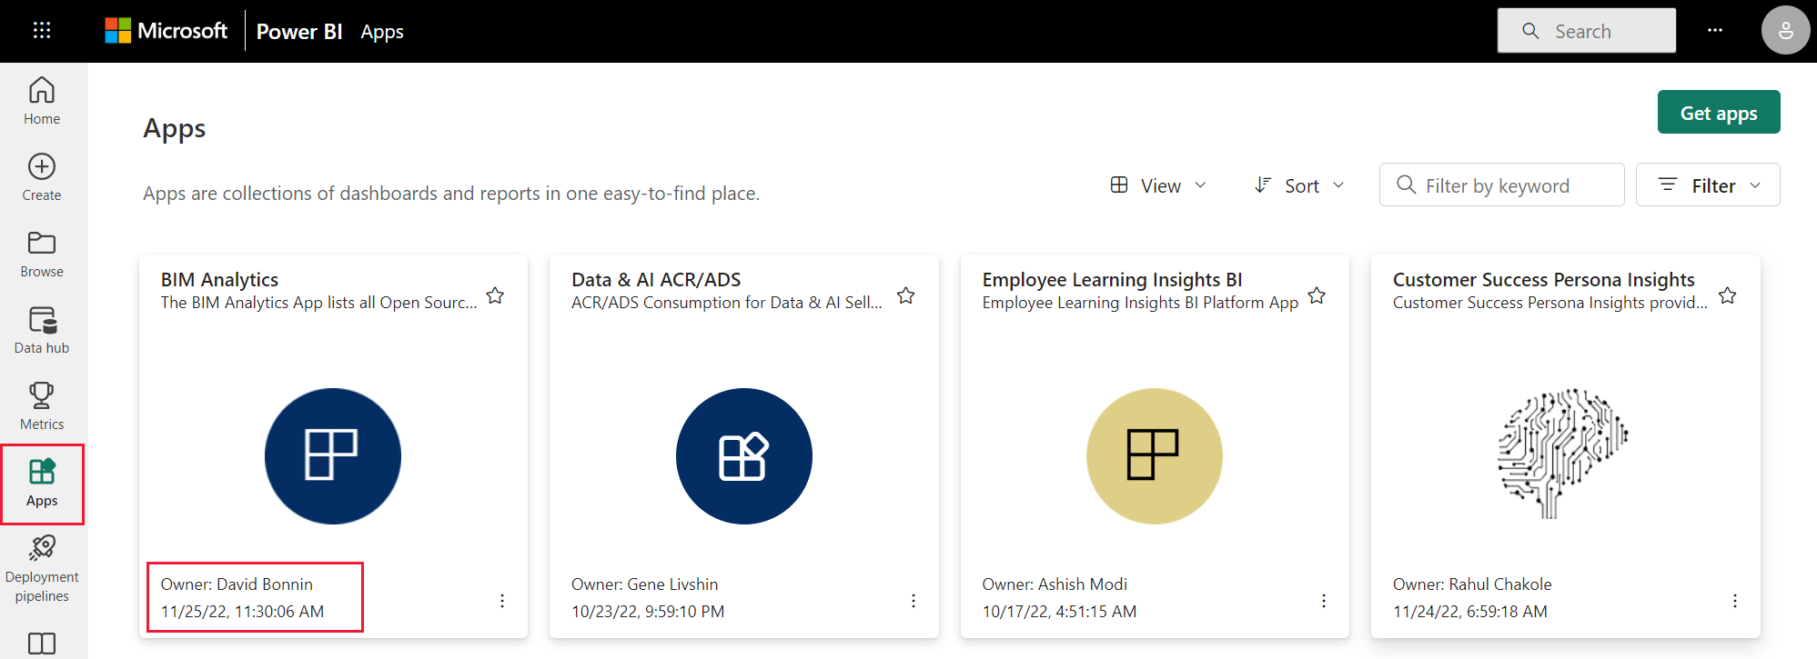Viewport: 1817px width, 659px height.
Task: Open more options for BIM Analytics
Action: point(502,601)
